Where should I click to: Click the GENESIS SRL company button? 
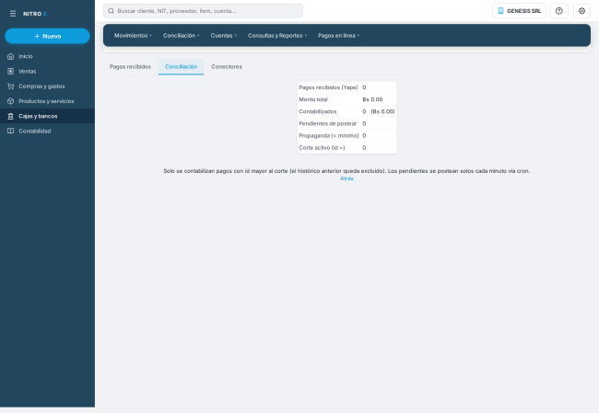(519, 11)
